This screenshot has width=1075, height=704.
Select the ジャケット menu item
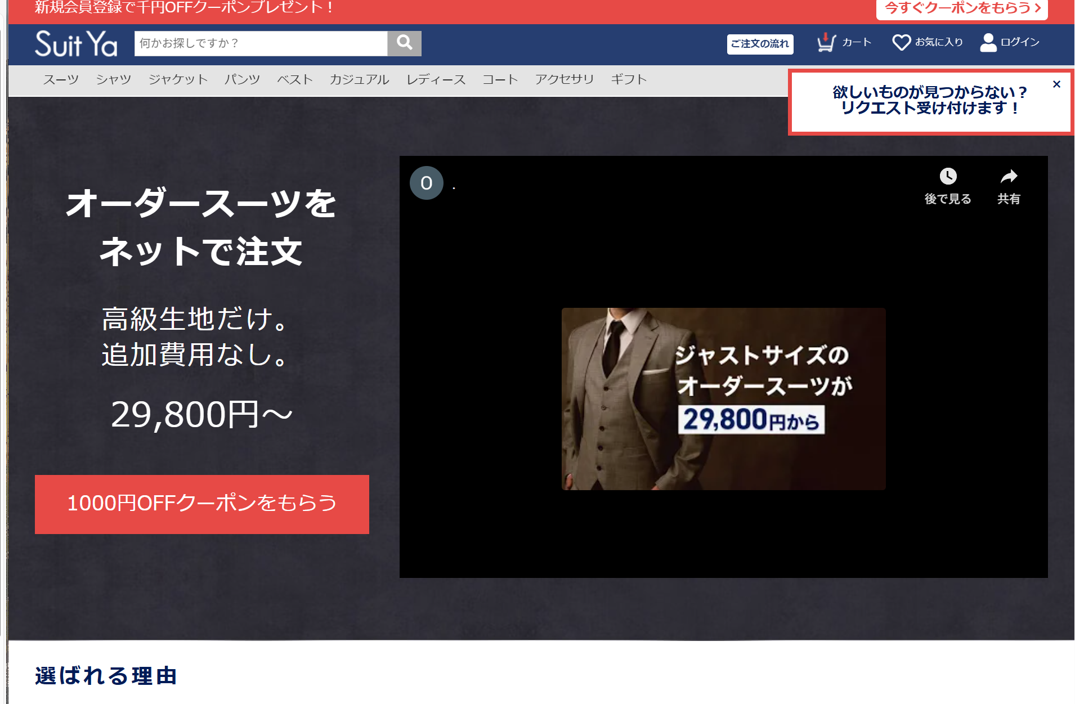[x=178, y=80]
